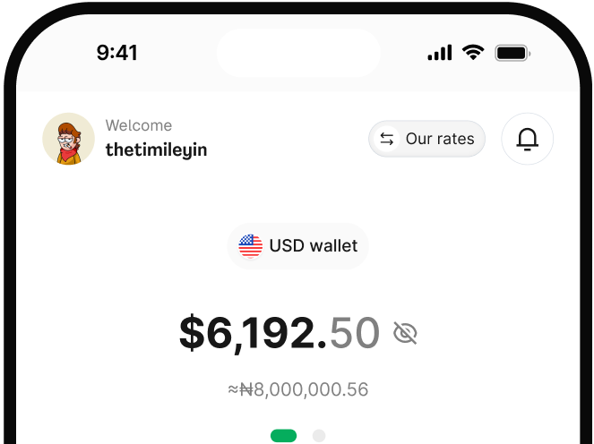Tap the US flag icon
594x444 pixels.
tap(251, 245)
